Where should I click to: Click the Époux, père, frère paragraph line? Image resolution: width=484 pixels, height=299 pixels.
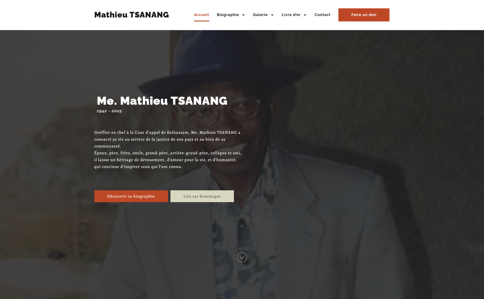click(x=168, y=153)
